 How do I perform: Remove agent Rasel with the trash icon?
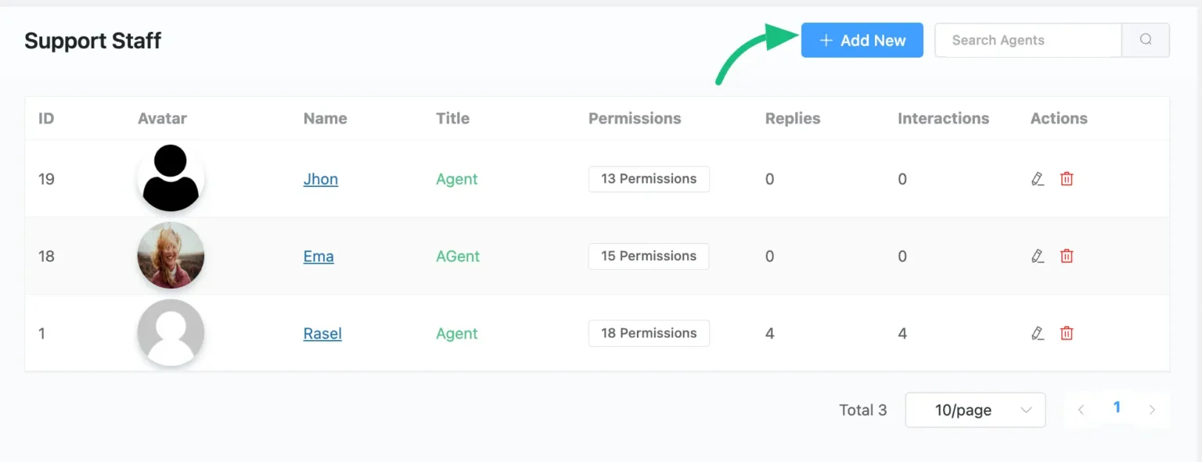[x=1067, y=333]
